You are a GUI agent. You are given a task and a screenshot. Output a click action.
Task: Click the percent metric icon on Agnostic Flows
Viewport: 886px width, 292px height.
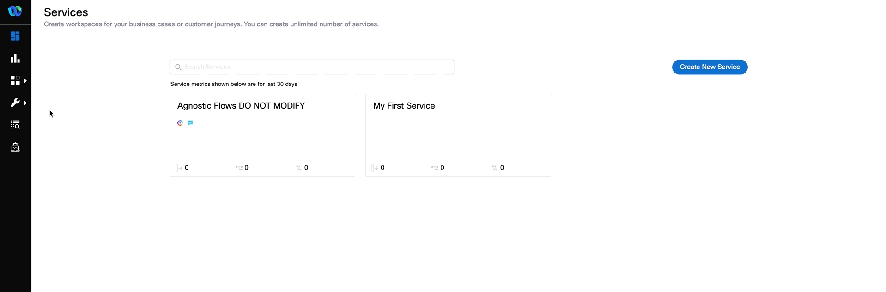pos(299,168)
